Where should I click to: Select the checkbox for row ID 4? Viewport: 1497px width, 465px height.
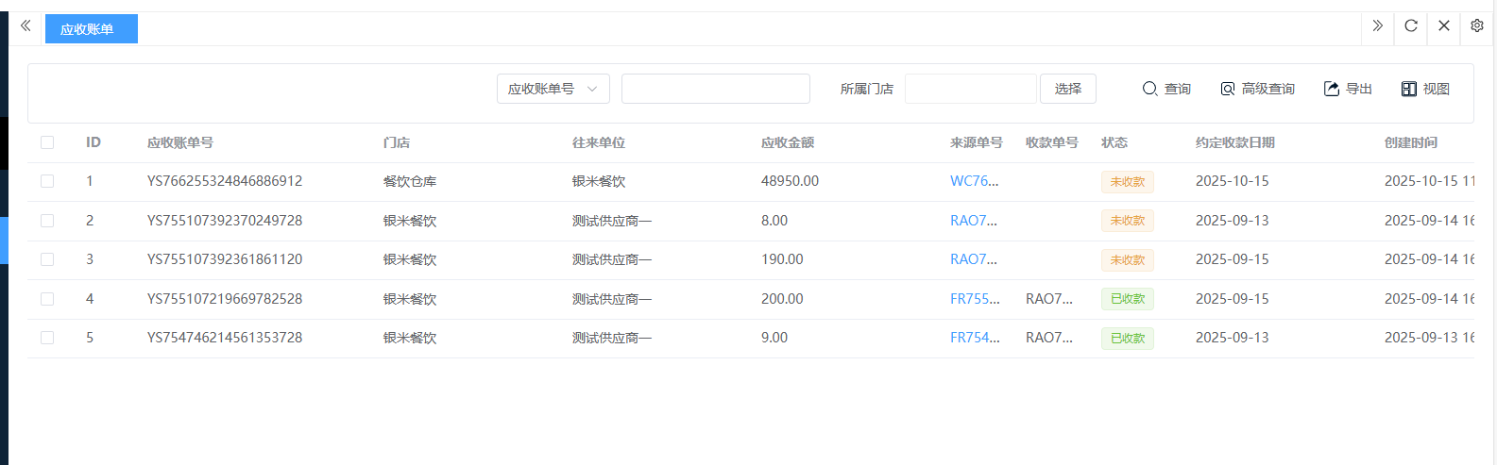pos(47,299)
